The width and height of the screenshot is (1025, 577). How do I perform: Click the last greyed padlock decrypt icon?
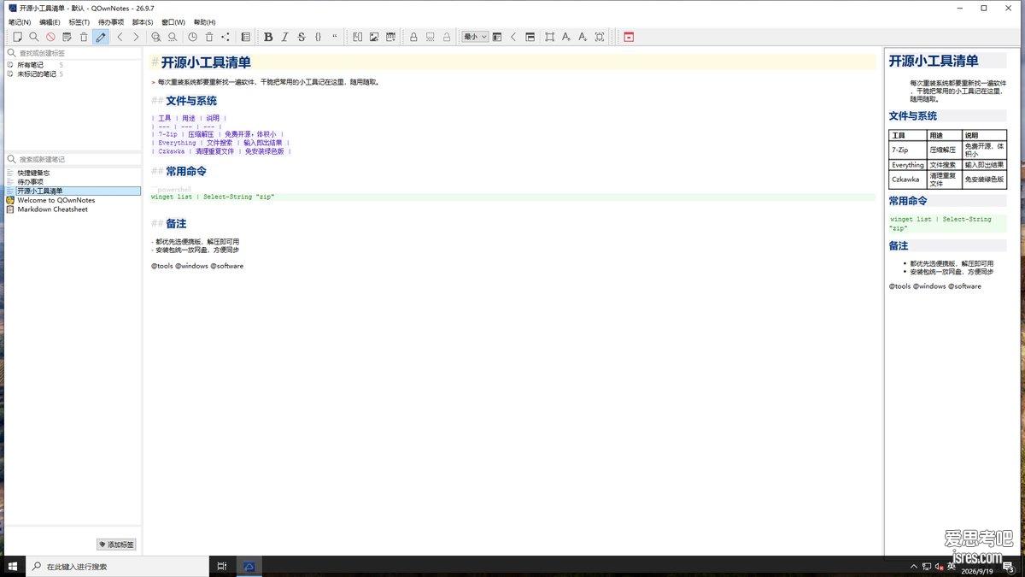[x=446, y=37]
